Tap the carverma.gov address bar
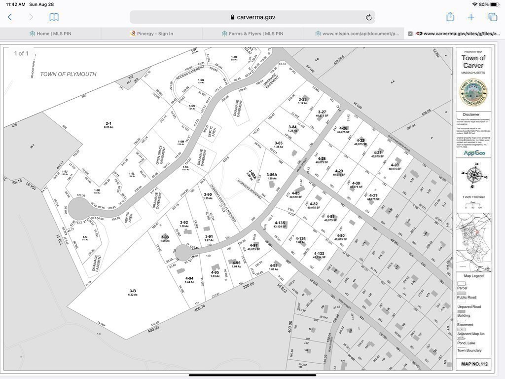 (252, 17)
